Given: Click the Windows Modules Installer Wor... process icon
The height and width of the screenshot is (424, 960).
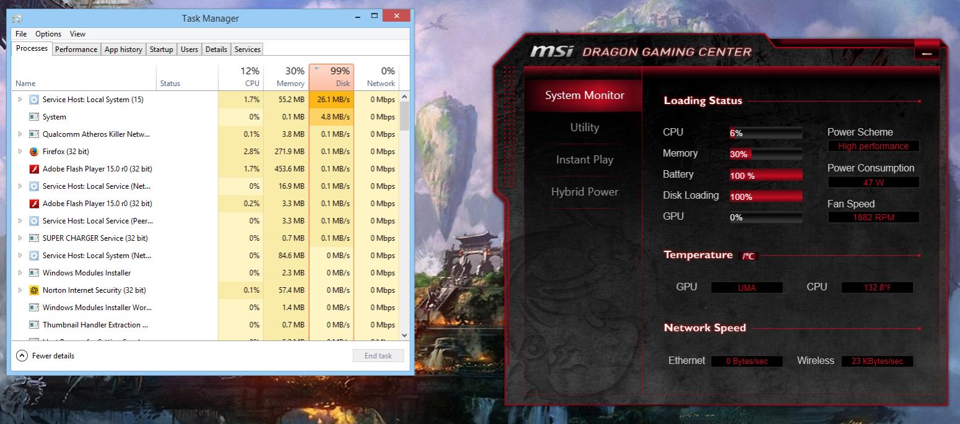Looking at the screenshot, I should click(x=34, y=308).
